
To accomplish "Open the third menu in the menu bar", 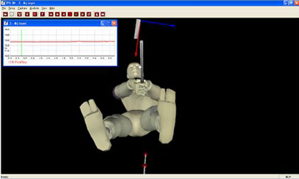I will [22, 8].
